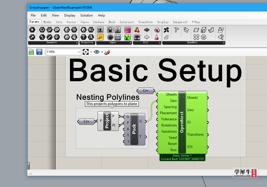Add the Value List input component

click(118, 37)
